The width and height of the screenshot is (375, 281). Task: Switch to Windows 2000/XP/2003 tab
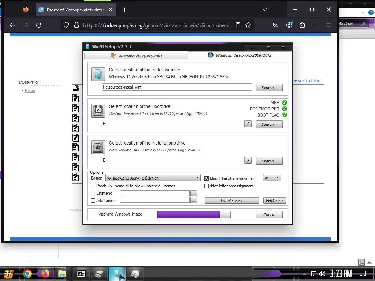(136, 56)
